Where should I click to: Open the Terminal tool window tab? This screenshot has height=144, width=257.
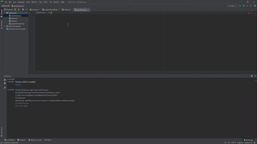click(21, 140)
